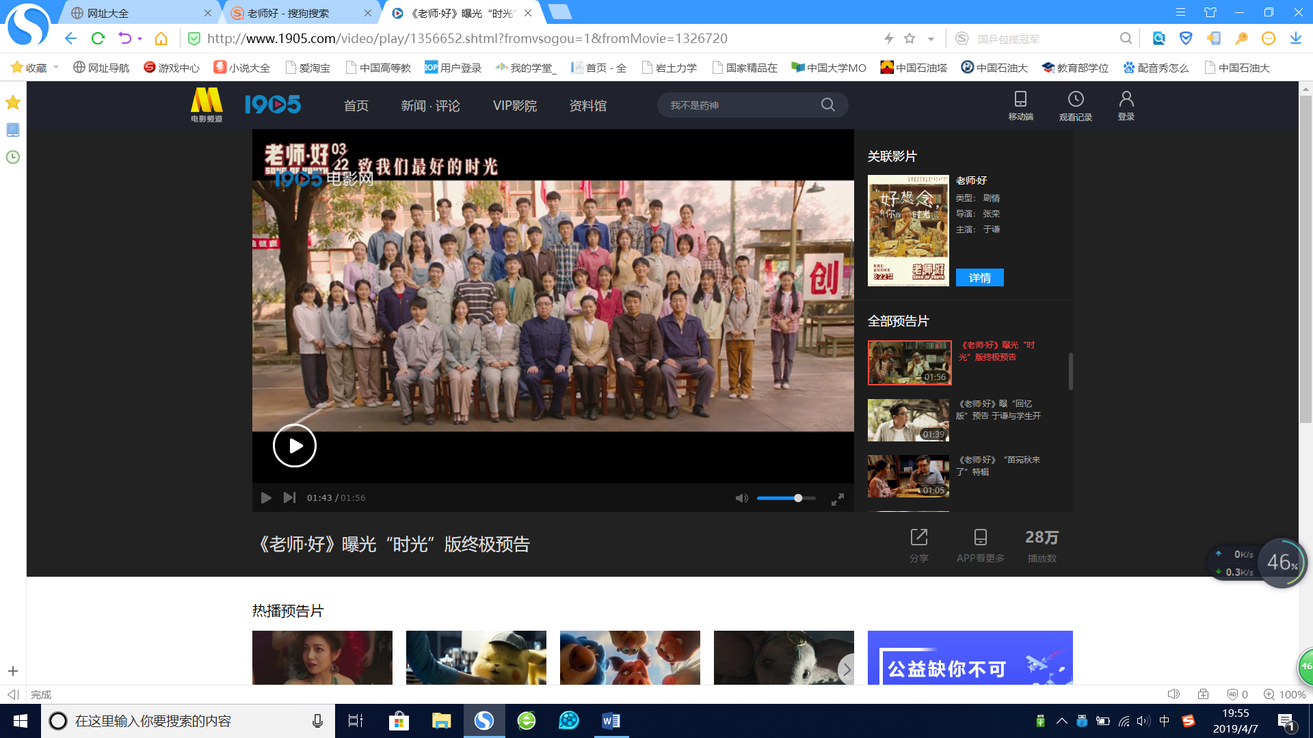Share the video via the 分享 icon

[x=918, y=537]
